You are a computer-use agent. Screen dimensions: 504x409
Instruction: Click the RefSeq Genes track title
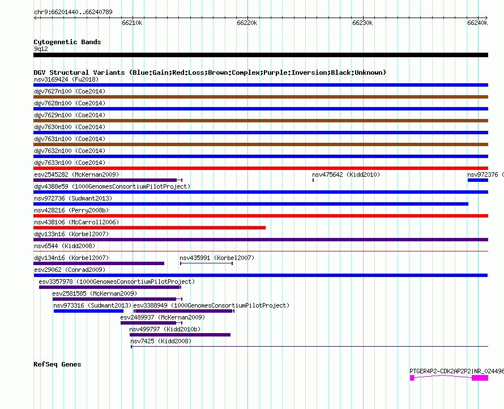pyautogui.click(x=57, y=364)
